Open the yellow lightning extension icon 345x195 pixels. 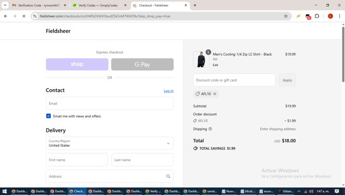(299, 16)
